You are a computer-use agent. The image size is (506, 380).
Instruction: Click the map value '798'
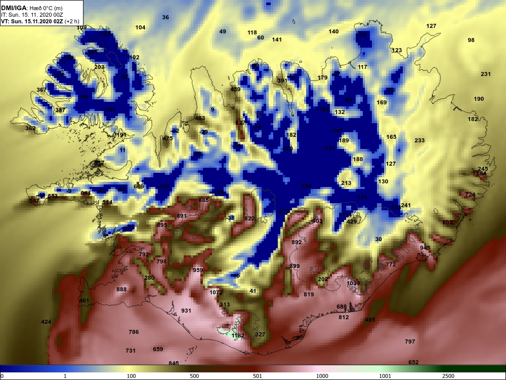point(161,261)
